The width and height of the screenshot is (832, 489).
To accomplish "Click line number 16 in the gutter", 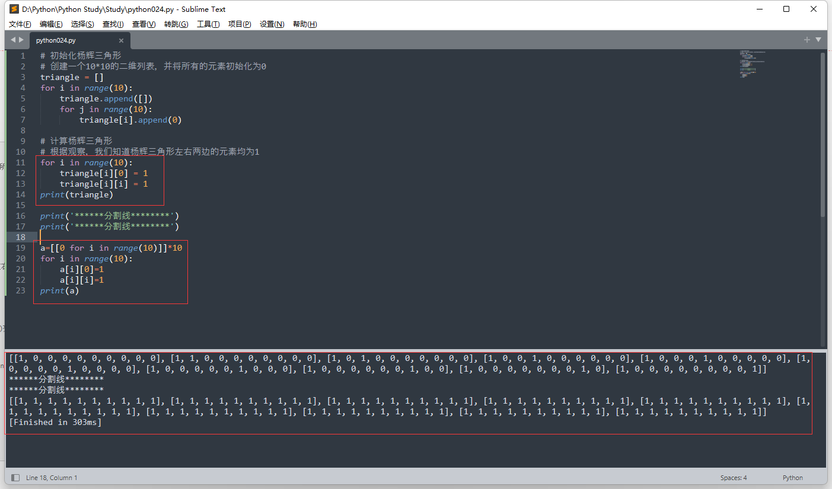I will point(21,216).
